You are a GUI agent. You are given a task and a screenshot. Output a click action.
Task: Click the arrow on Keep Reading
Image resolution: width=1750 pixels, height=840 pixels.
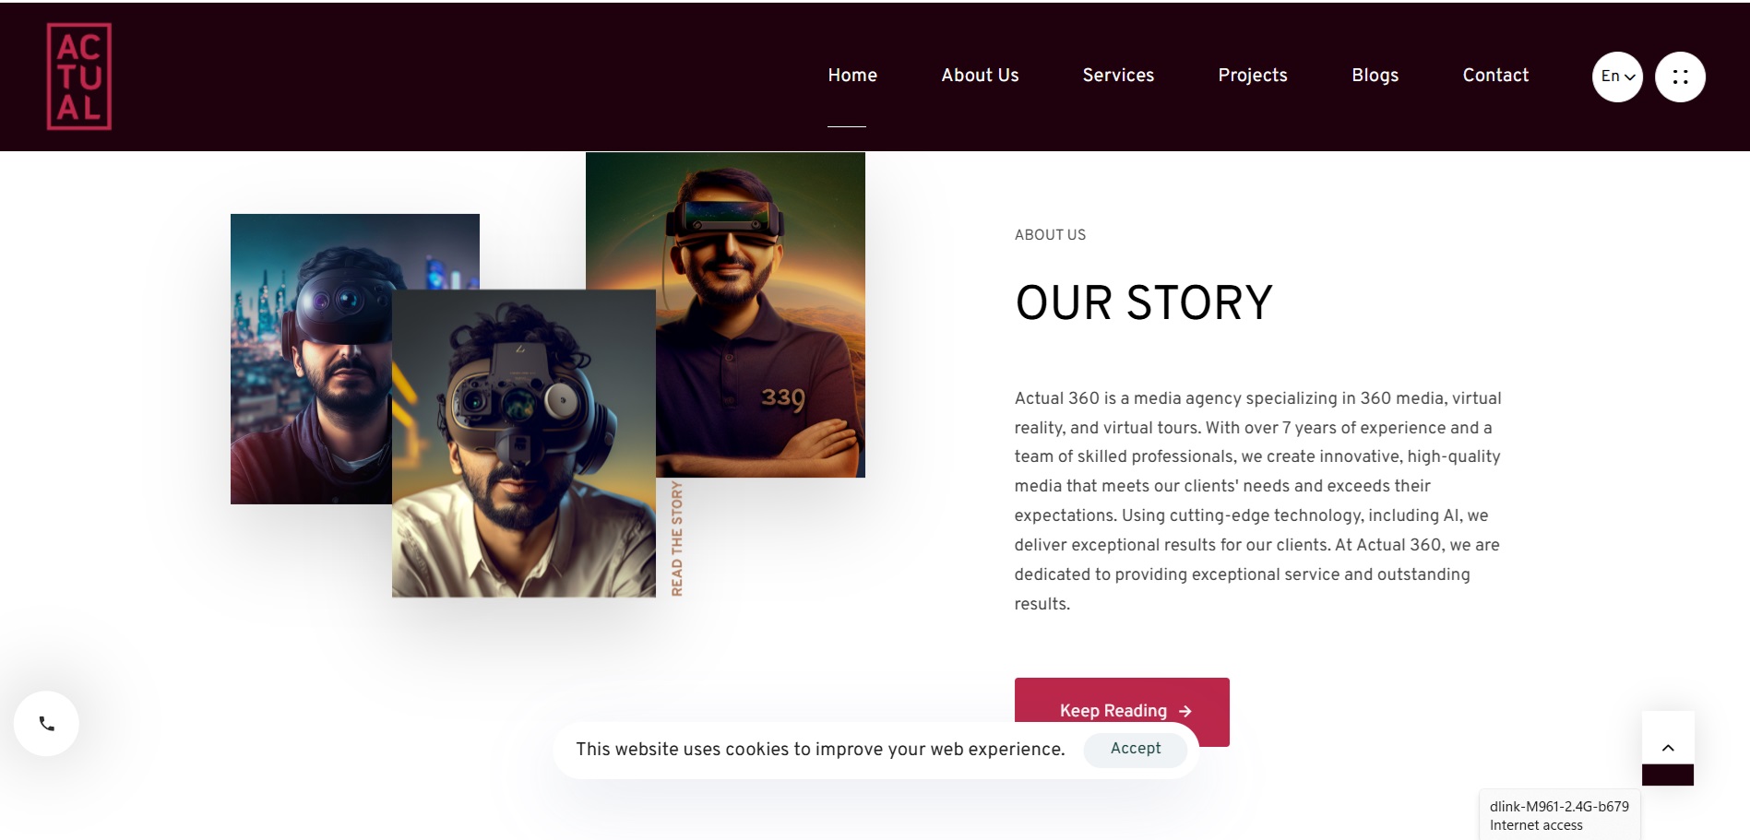pyautogui.click(x=1185, y=711)
